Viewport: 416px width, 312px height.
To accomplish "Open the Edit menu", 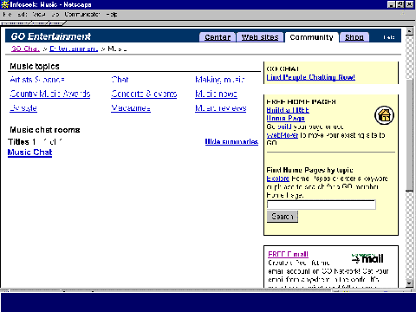I will point(22,14).
